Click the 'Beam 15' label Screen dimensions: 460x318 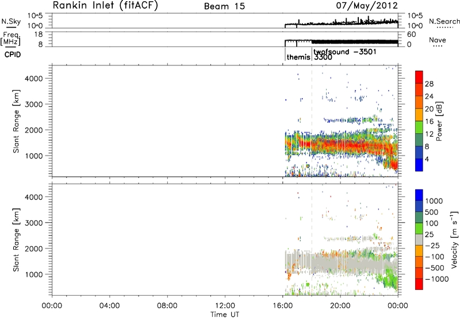[224, 6]
